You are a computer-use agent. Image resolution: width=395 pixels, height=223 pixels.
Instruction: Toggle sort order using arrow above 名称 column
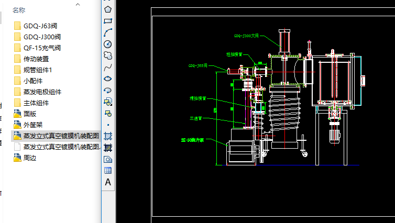[78, 4]
